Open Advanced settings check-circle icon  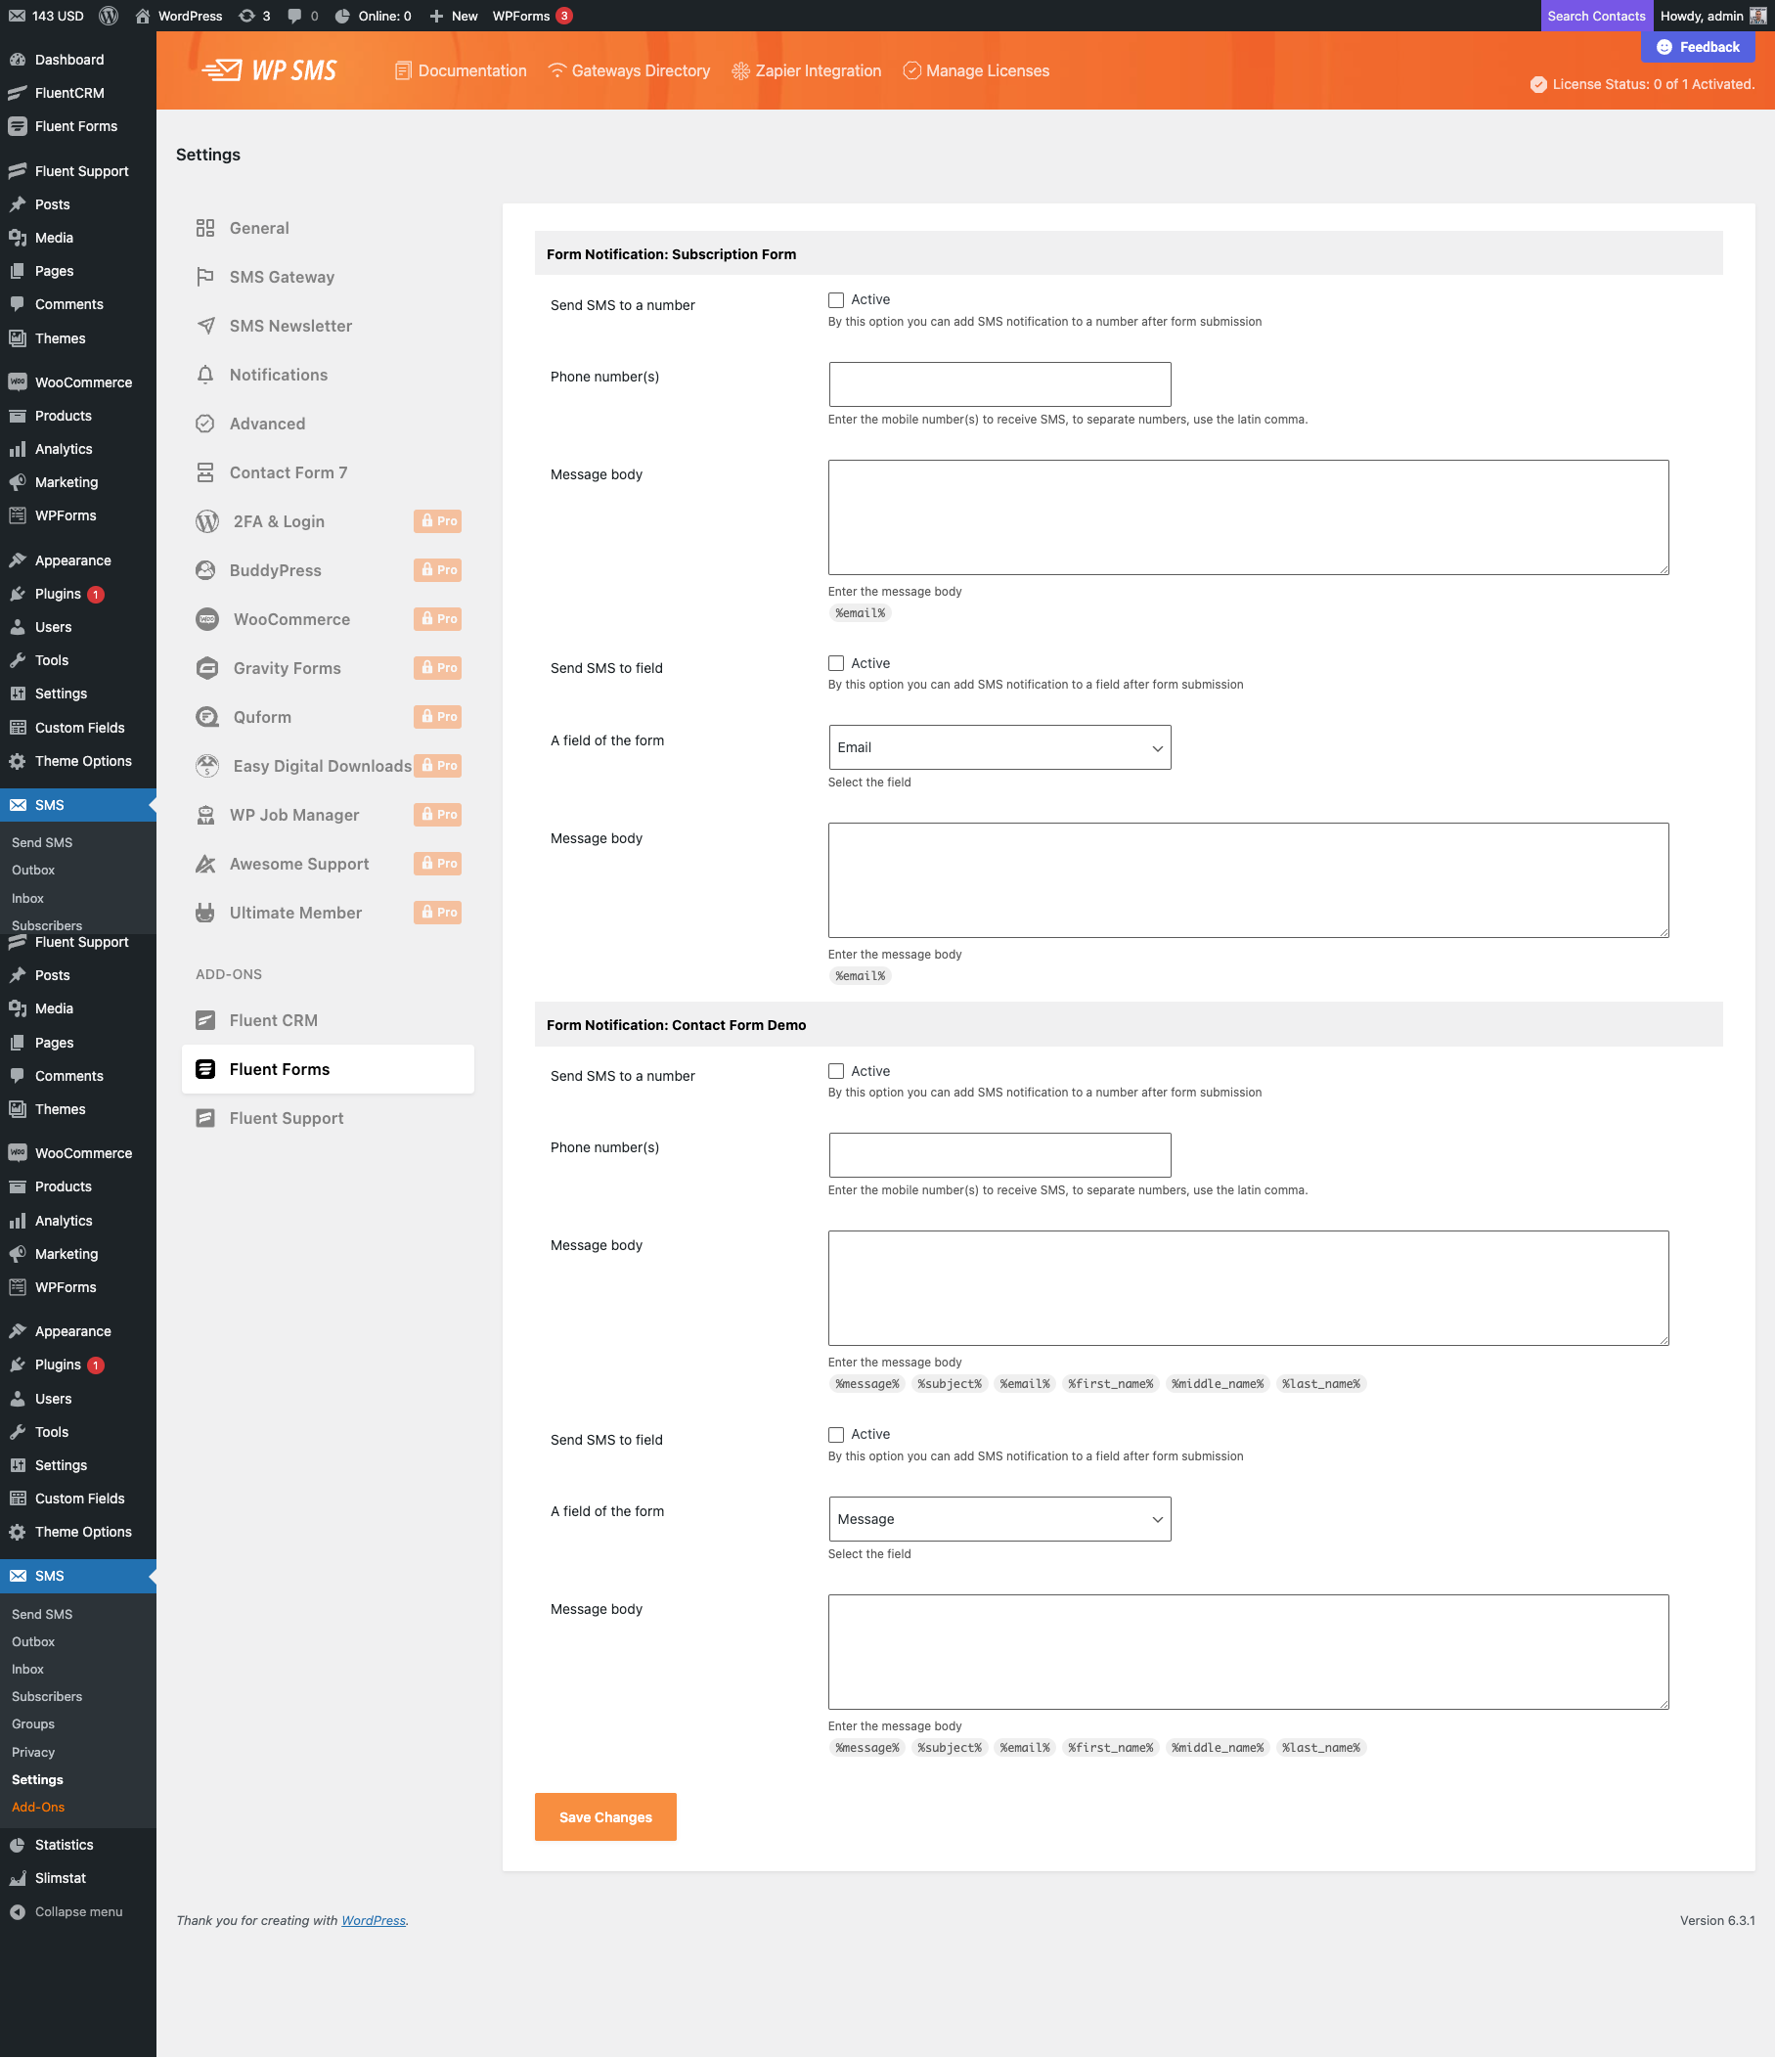point(205,425)
